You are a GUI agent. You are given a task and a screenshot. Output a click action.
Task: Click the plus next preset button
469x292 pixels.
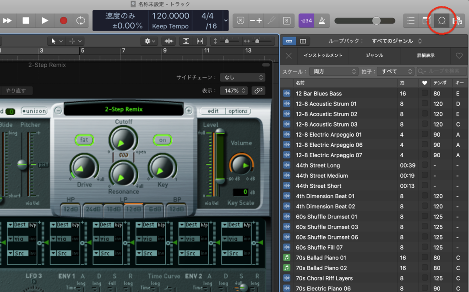(x=189, y=111)
